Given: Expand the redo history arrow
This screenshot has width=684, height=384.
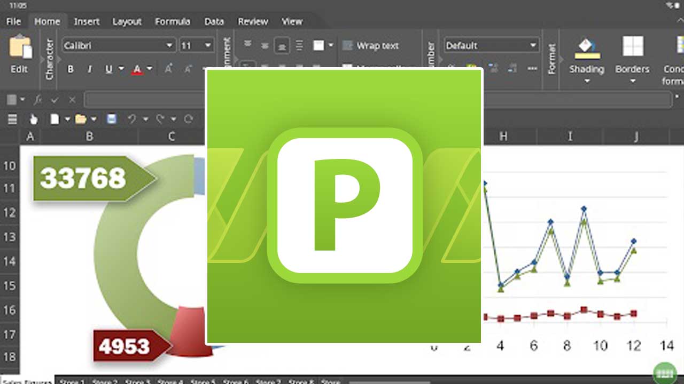Looking at the screenshot, I should [173, 119].
